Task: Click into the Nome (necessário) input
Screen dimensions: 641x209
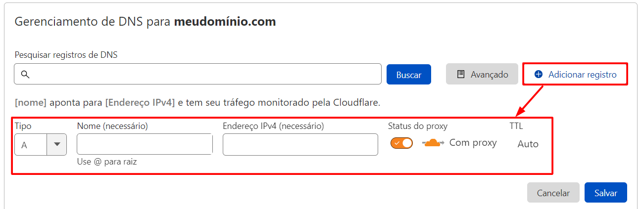Action: coord(145,144)
